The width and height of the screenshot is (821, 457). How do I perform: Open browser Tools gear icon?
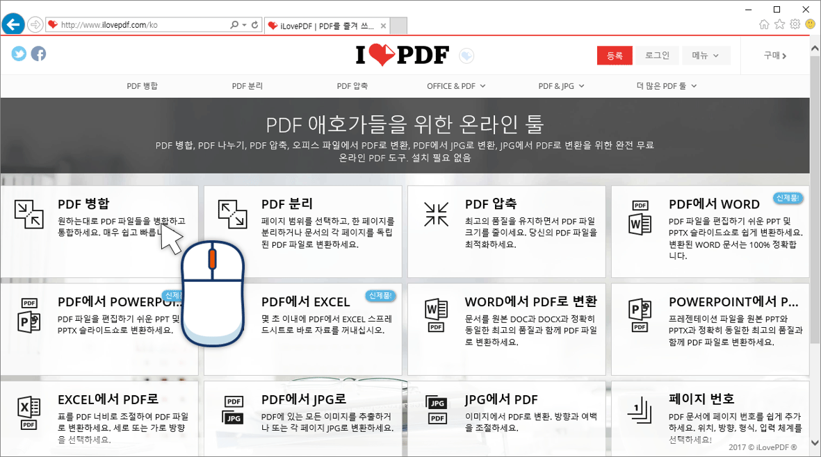(x=795, y=24)
